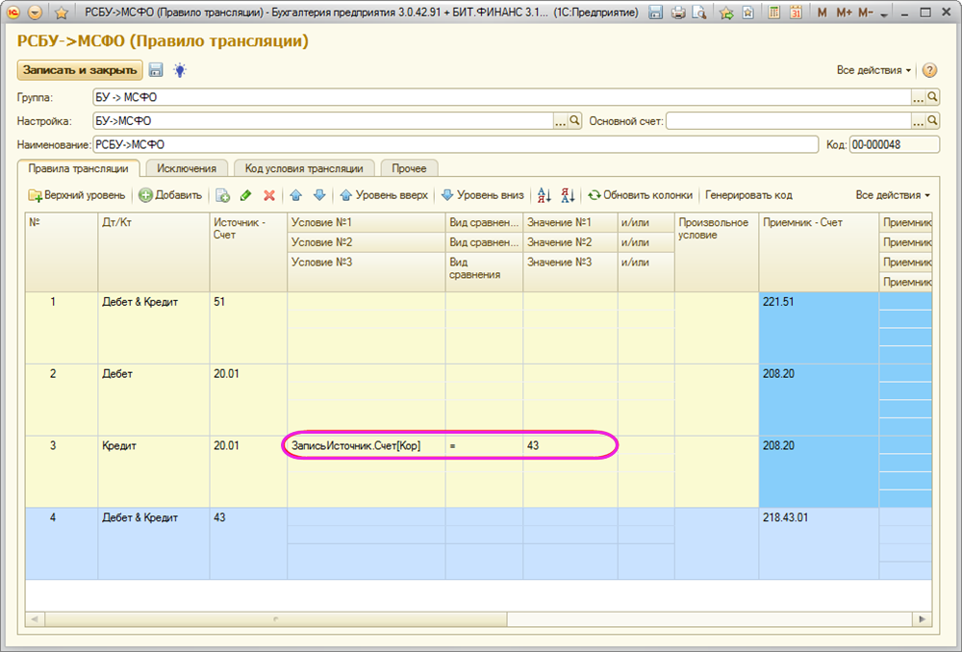This screenshot has height=652, width=962.
Task: Click magnifier icon of Основной счет field
Action: coord(932,121)
